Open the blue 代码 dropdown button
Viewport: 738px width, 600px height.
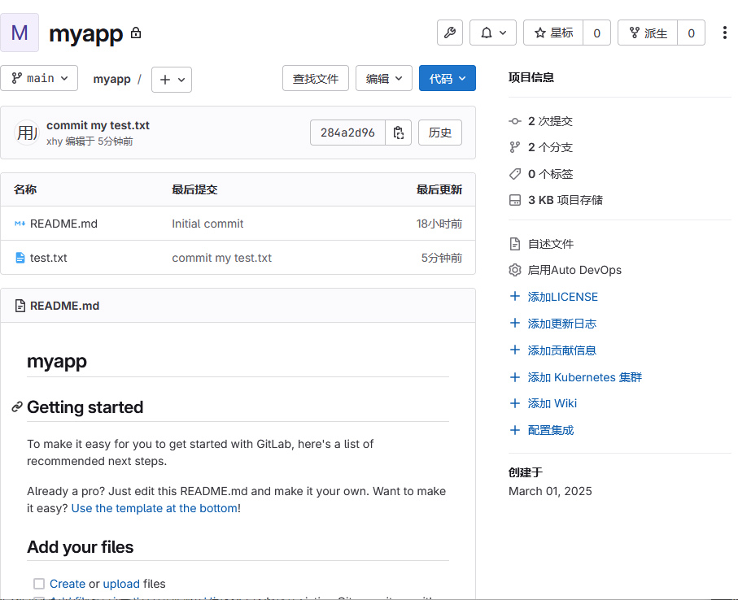coord(447,79)
